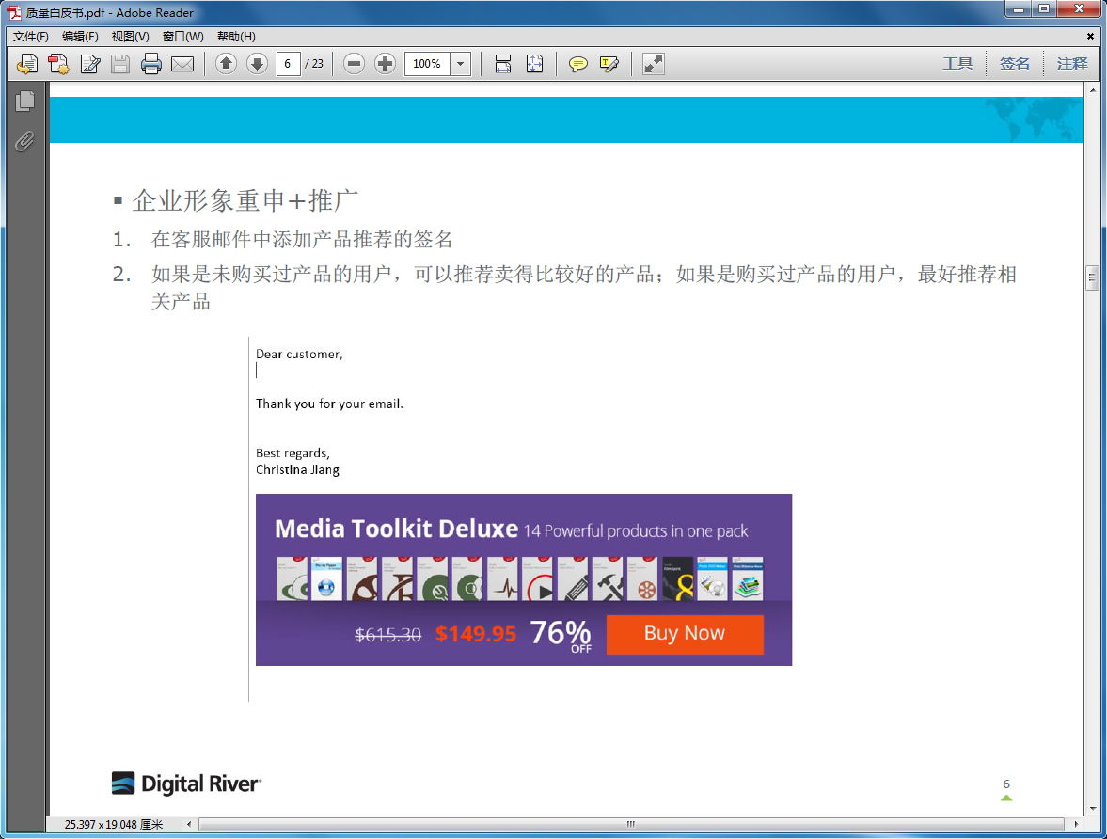Zoom out with the minus button
This screenshot has height=839, width=1107.
tap(354, 64)
